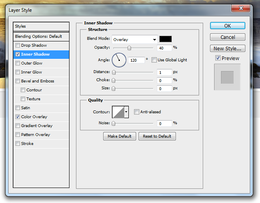
Task: Click the Angle value field showing 120
Action: pos(136,60)
